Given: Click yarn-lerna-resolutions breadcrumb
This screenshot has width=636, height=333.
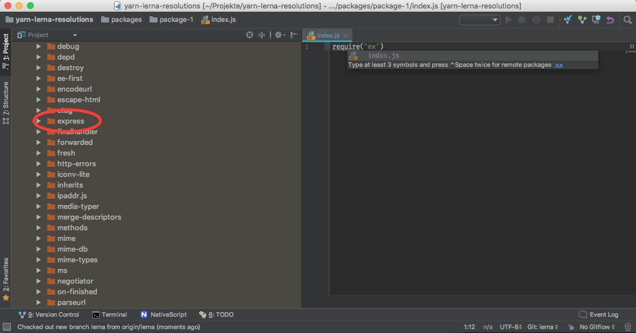Looking at the screenshot, I should click(49, 20).
